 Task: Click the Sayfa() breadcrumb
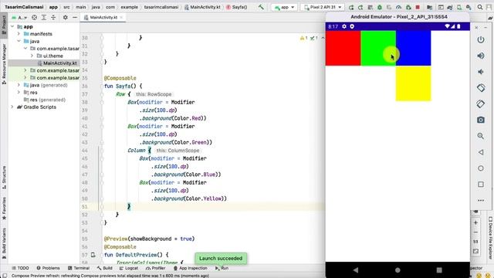point(237,7)
